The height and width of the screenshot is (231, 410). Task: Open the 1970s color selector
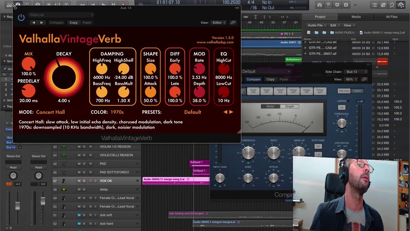[x=117, y=112]
